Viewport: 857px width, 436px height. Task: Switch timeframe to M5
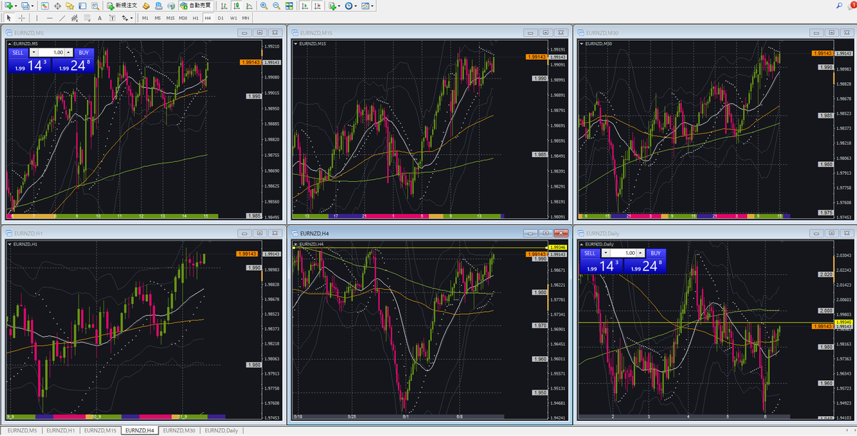coord(157,17)
